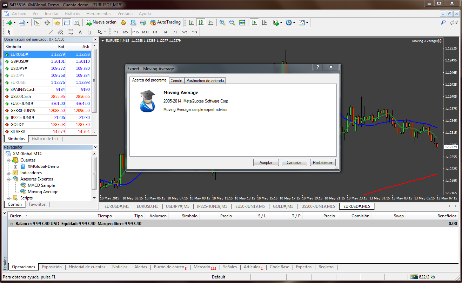Draw a horizontal line tool

coord(41,32)
